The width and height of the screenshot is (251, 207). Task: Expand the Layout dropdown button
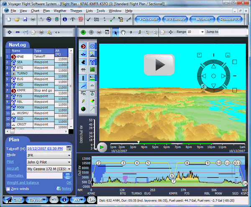[37, 200]
